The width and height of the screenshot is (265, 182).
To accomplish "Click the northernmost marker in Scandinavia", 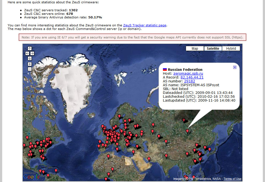I will (x=119, y=117).
